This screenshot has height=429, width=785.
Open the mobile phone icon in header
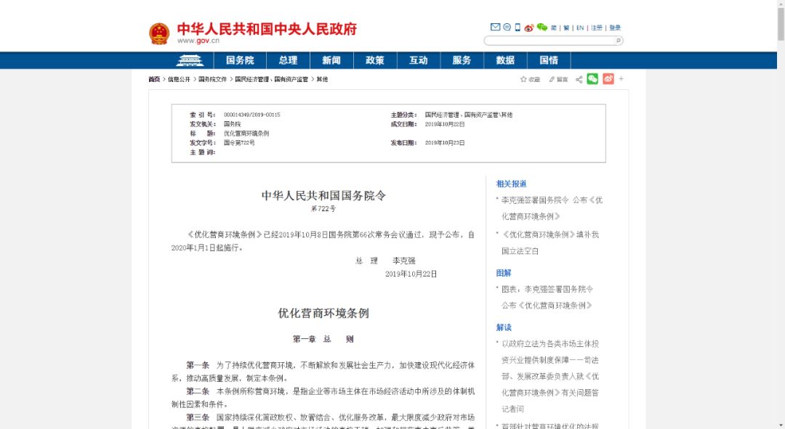pyautogui.click(x=518, y=27)
